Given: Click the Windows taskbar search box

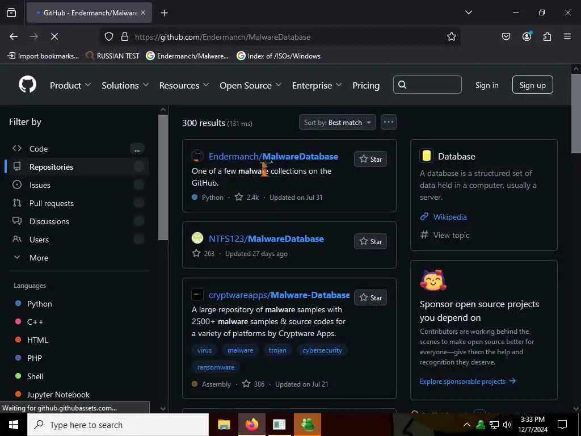Looking at the screenshot, I should pyautogui.click(x=118, y=425).
